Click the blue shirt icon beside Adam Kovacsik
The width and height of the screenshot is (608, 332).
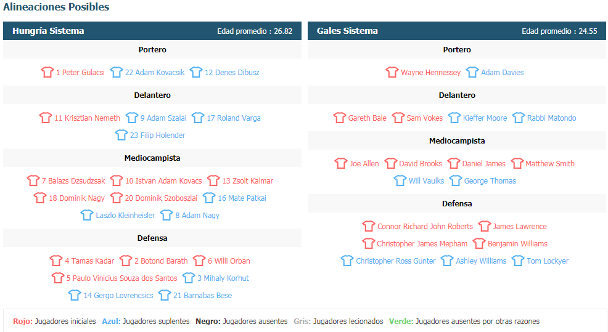coord(117,72)
